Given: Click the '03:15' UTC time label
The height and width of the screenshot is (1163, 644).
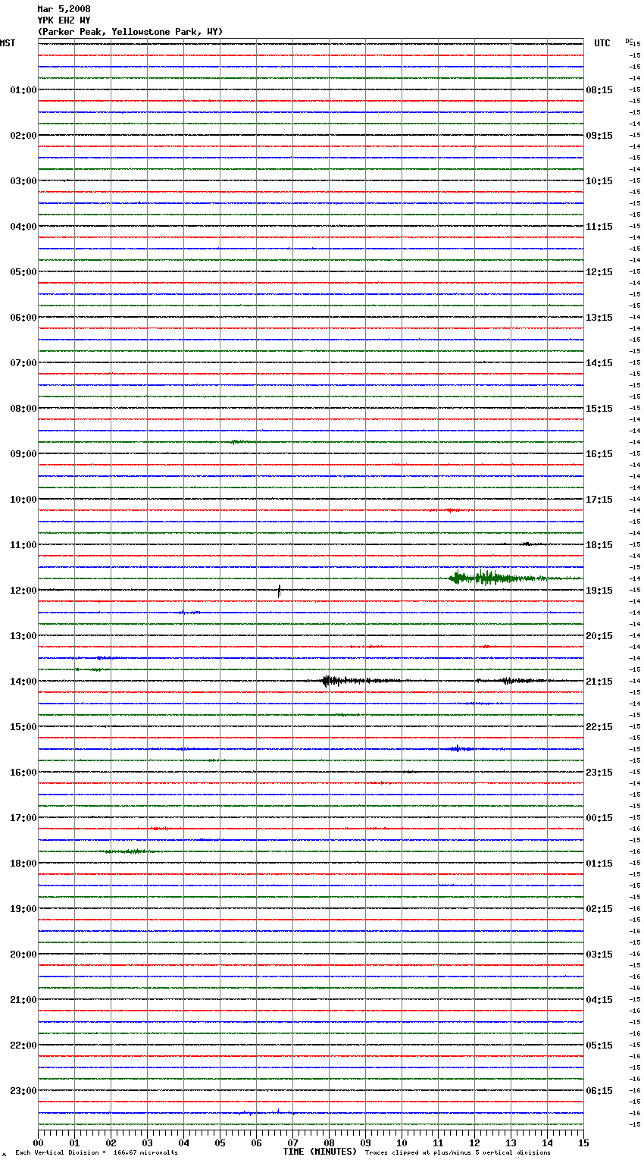Looking at the screenshot, I should pos(599,955).
